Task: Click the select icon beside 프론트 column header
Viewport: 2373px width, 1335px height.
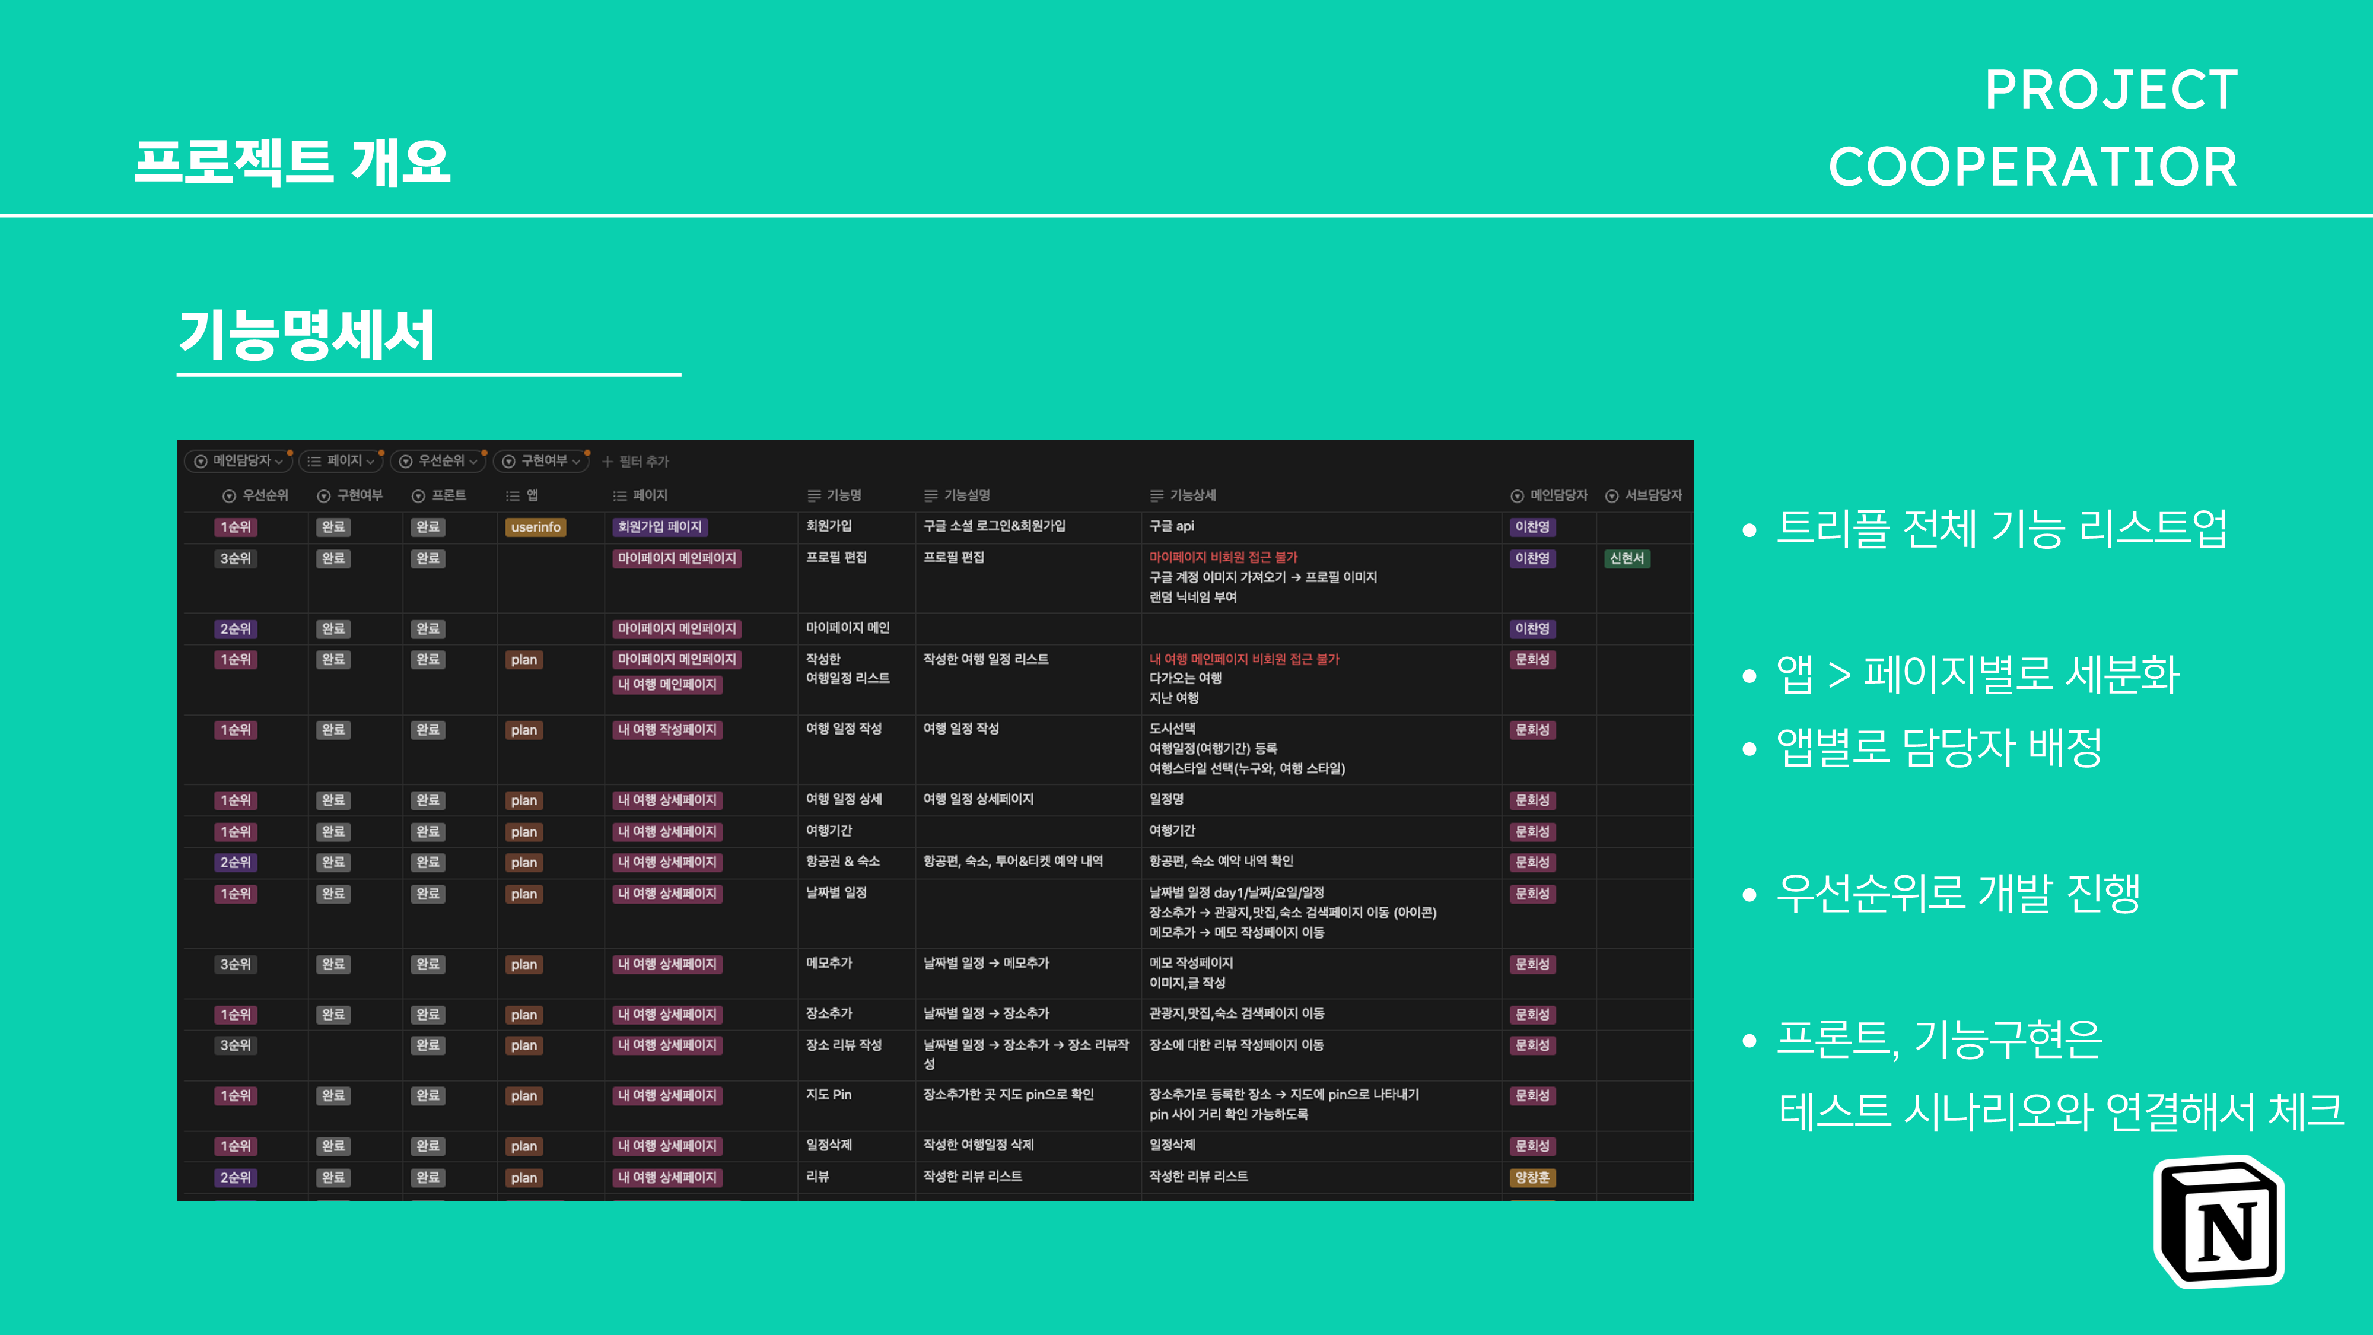Action: [x=417, y=495]
